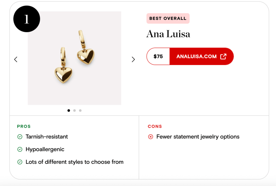Click the black number 1 rank badge
The image size is (276, 186).
pos(27,19)
